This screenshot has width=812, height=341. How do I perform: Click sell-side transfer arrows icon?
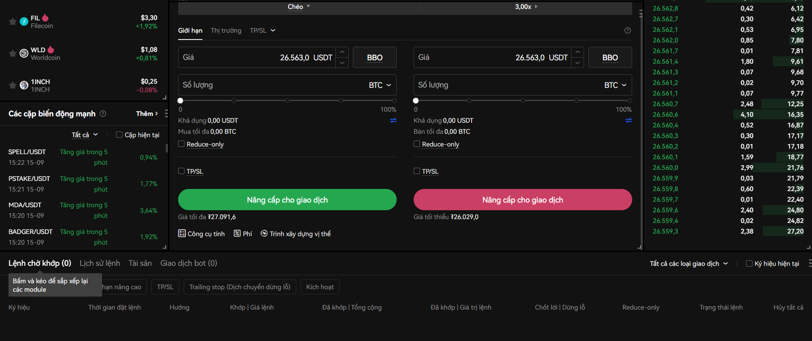click(629, 121)
